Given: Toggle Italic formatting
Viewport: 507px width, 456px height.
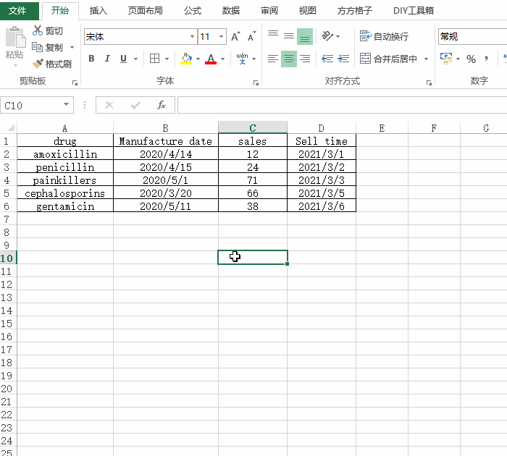Looking at the screenshot, I should pos(107,59).
